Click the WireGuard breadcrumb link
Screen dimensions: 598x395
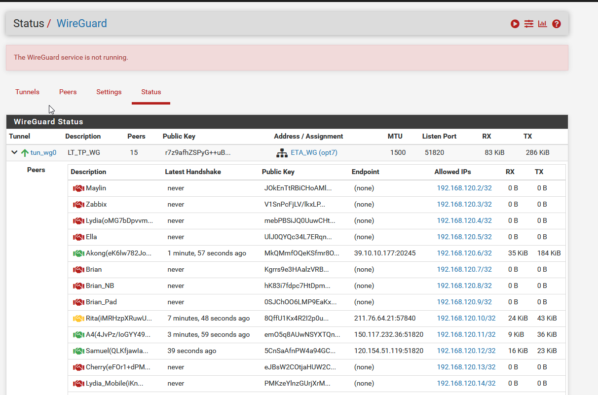click(x=82, y=24)
